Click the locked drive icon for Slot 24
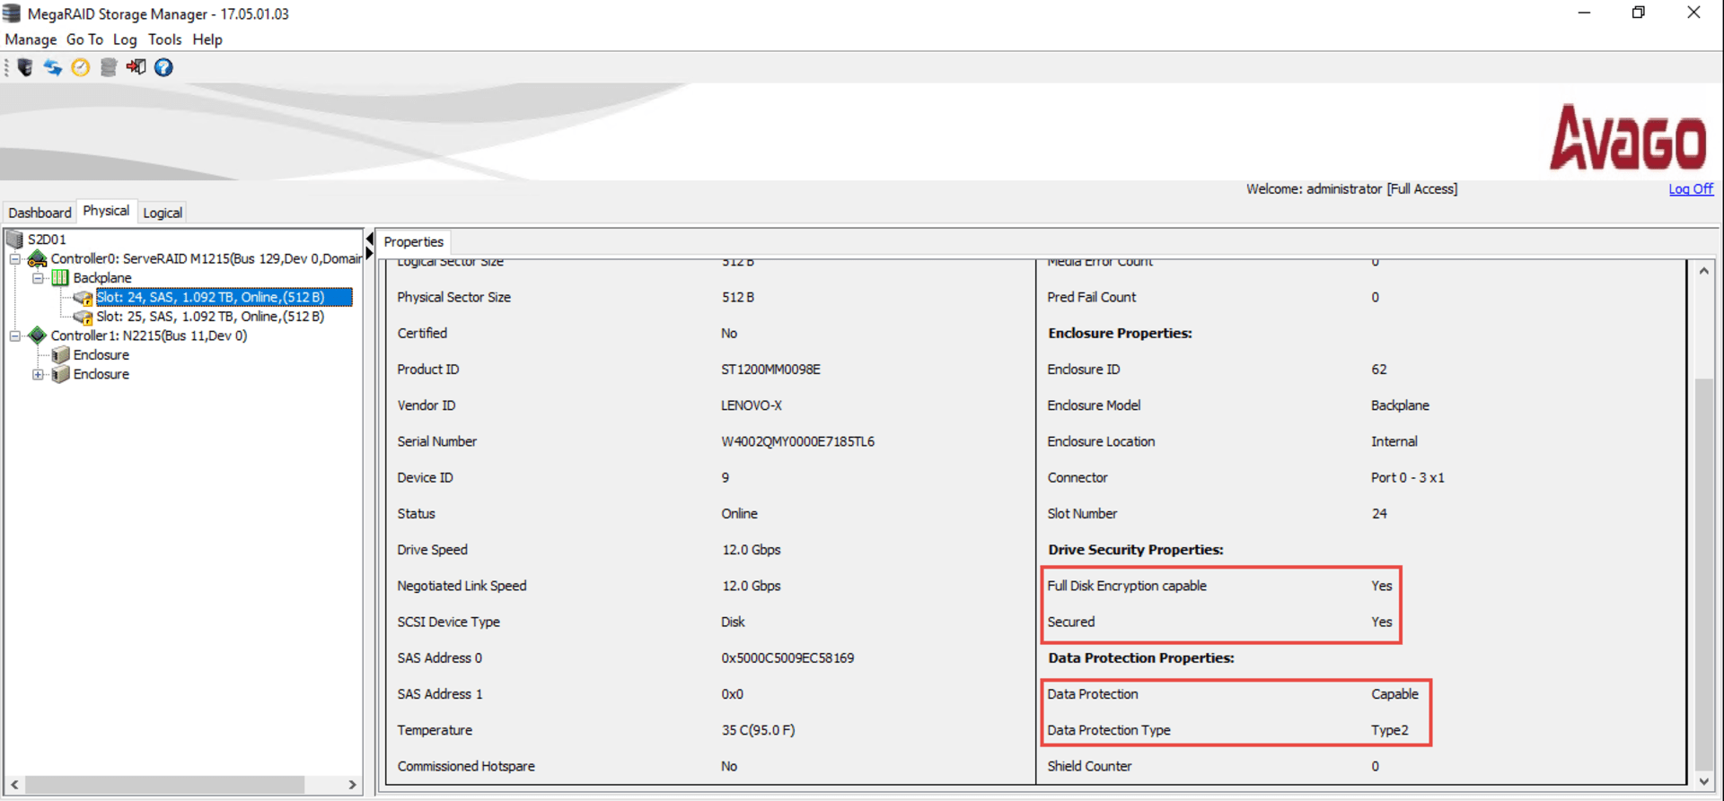Screen dimensions: 1724x801 click(84, 298)
